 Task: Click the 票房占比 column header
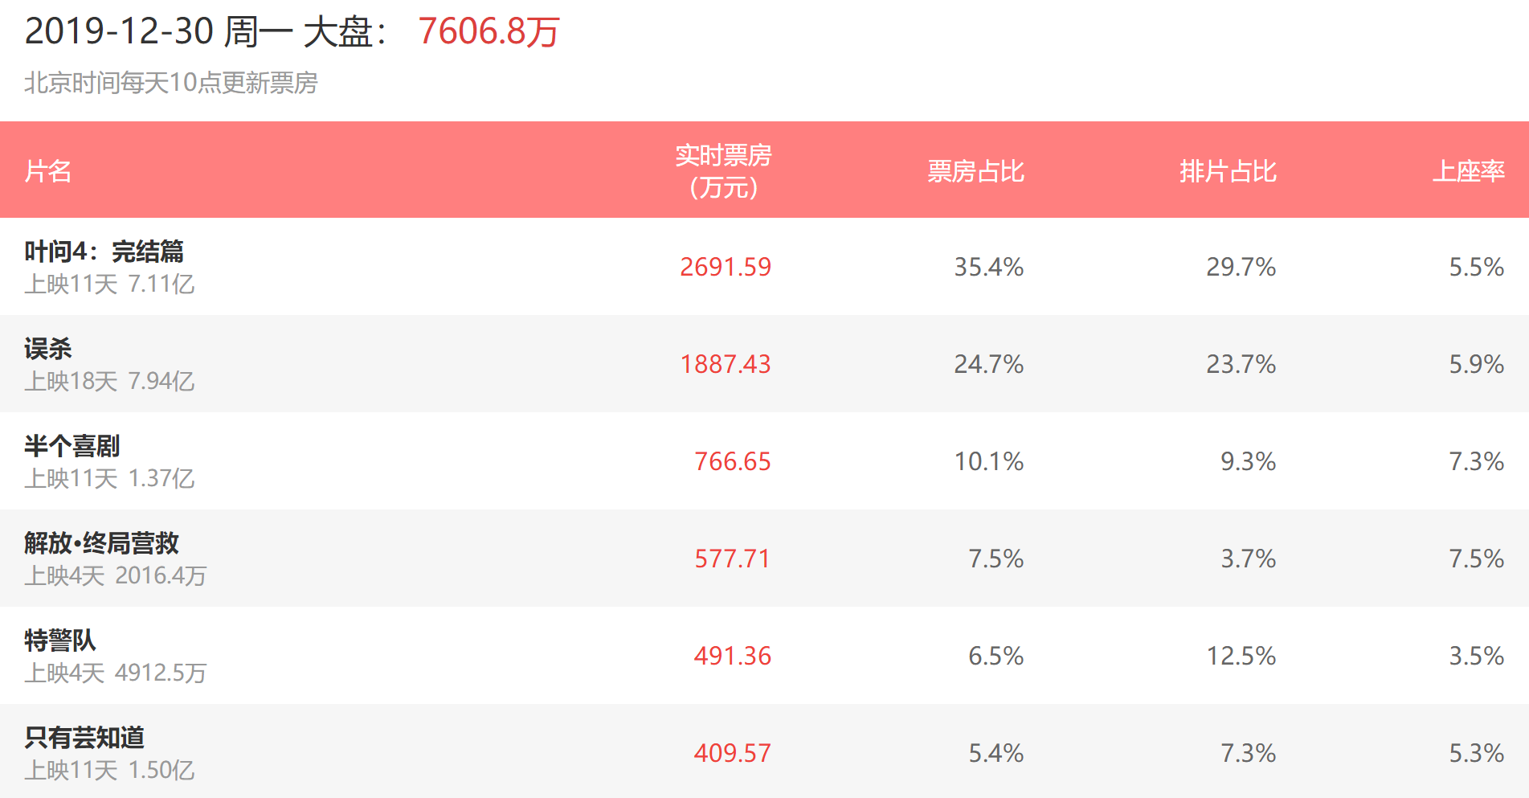[x=975, y=171]
